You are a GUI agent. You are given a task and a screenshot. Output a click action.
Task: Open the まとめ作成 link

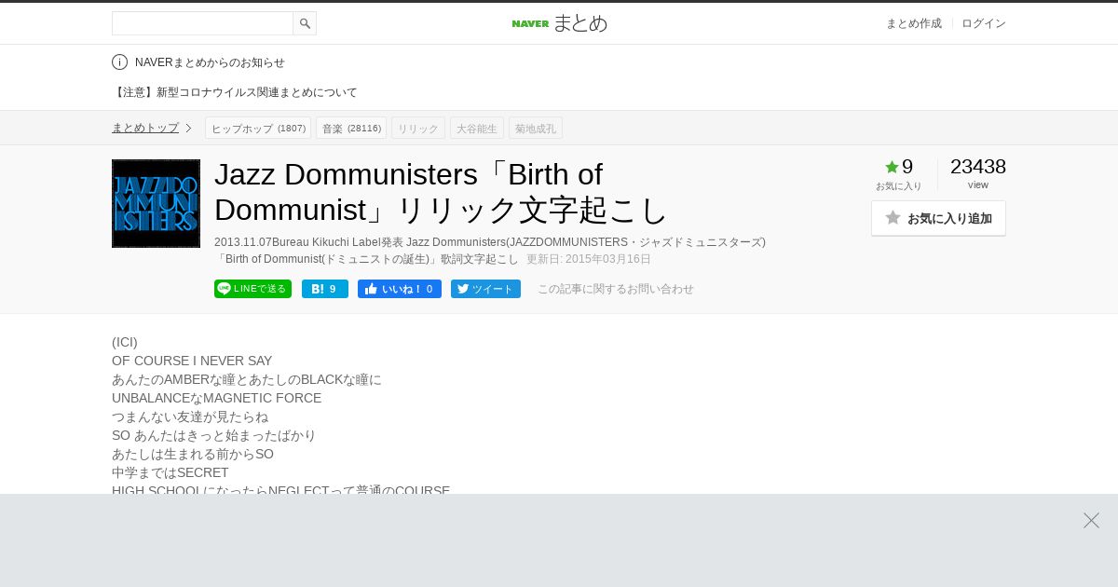click(913, 23)
